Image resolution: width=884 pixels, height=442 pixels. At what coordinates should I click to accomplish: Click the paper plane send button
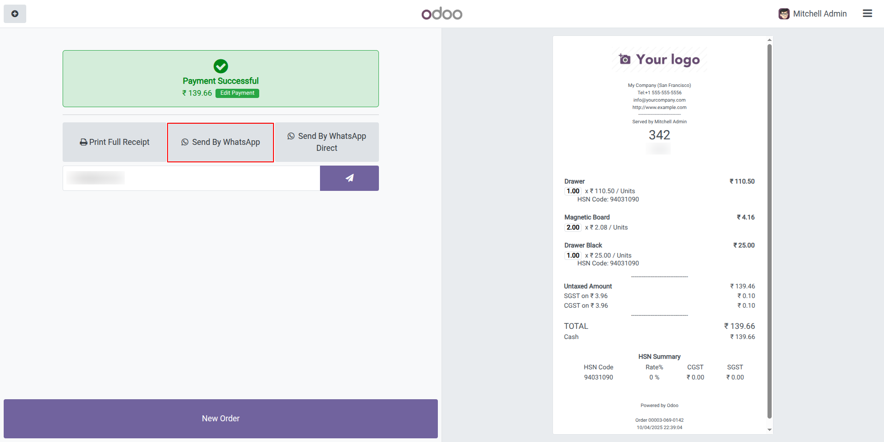[349, 178]
